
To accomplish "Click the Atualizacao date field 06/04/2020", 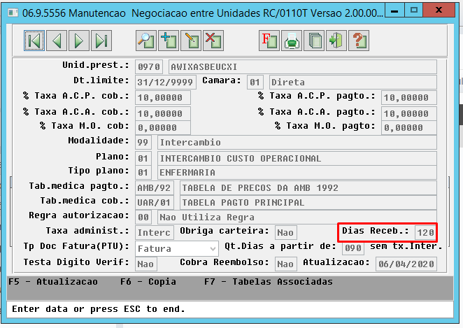I will 406,264.
